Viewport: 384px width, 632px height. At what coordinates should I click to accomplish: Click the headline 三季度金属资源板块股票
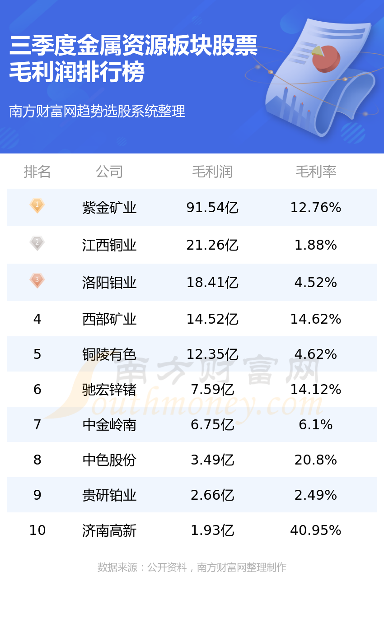tap(133, 46)
